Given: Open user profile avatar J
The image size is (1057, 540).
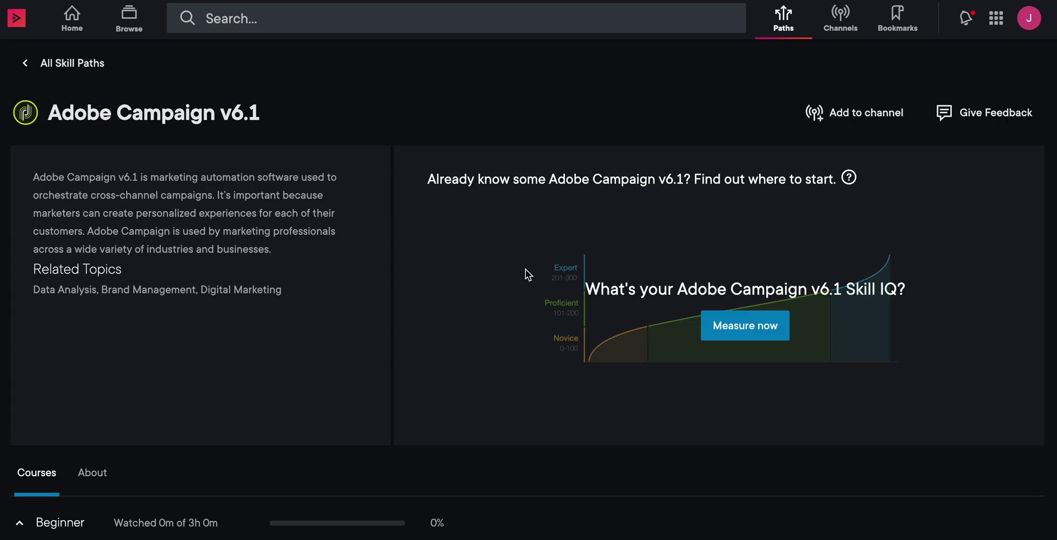Looking at the screenshot, I should [x=1029, y=18].
